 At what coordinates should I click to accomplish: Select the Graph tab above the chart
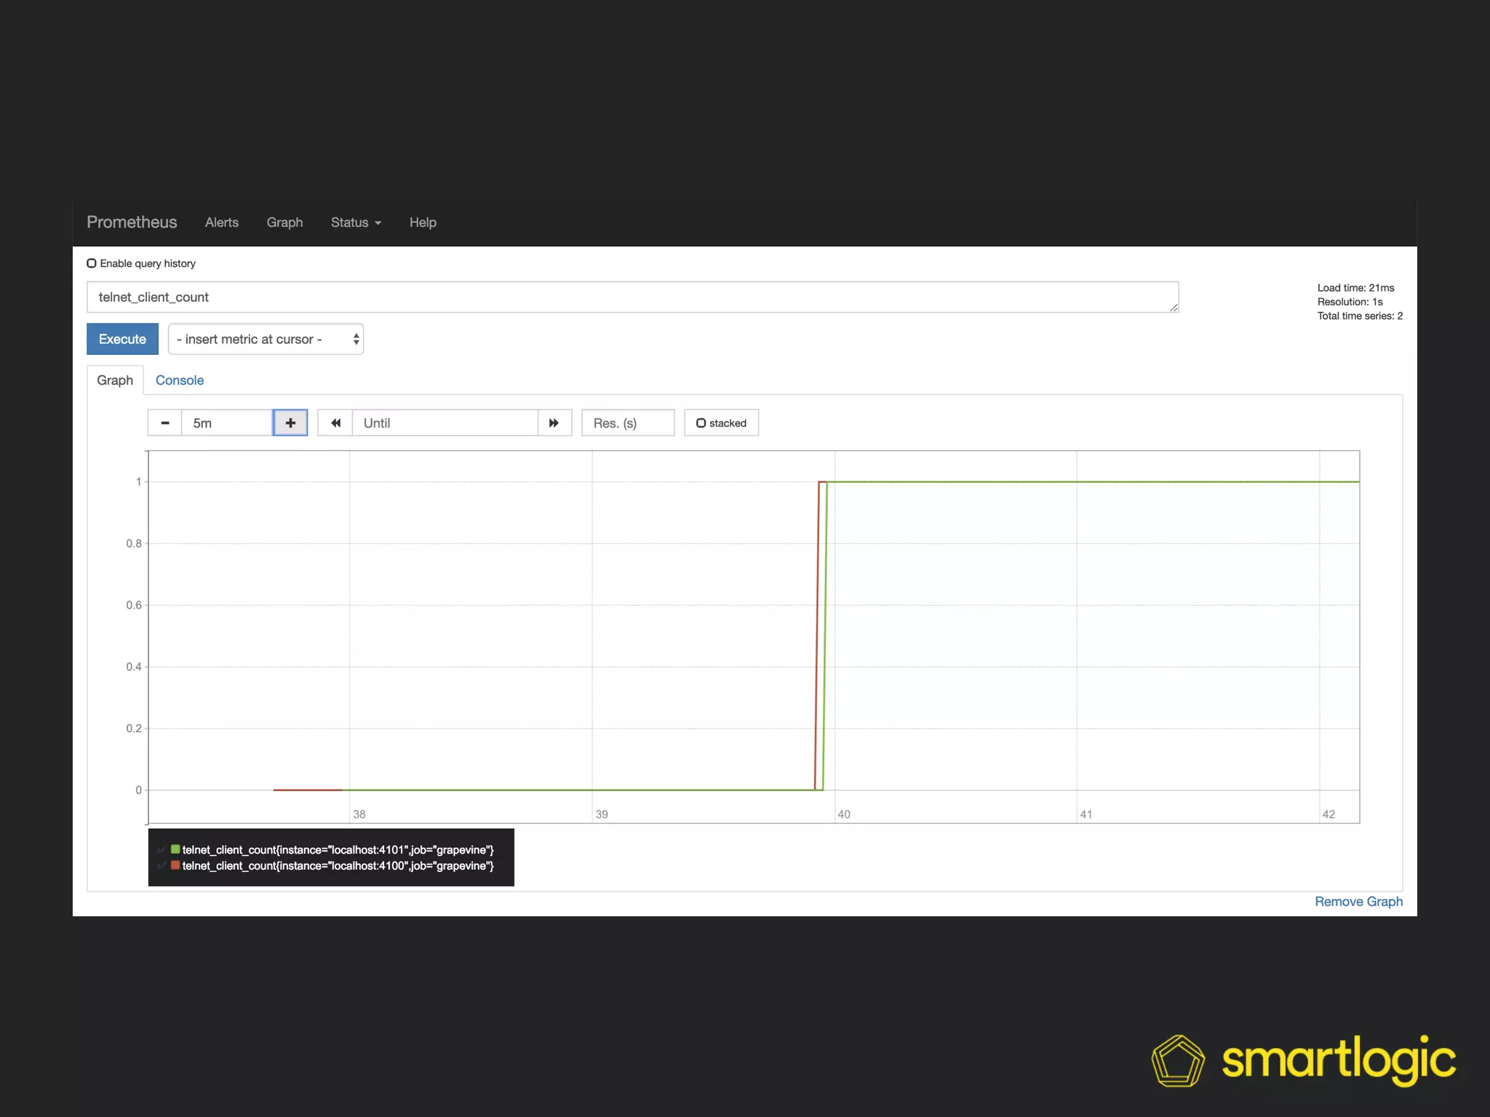pos(115,380)
